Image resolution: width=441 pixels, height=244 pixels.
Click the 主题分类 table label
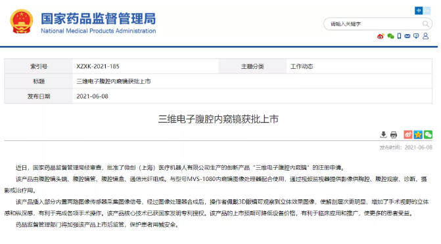pyautogui.click(x=252, y=66)
